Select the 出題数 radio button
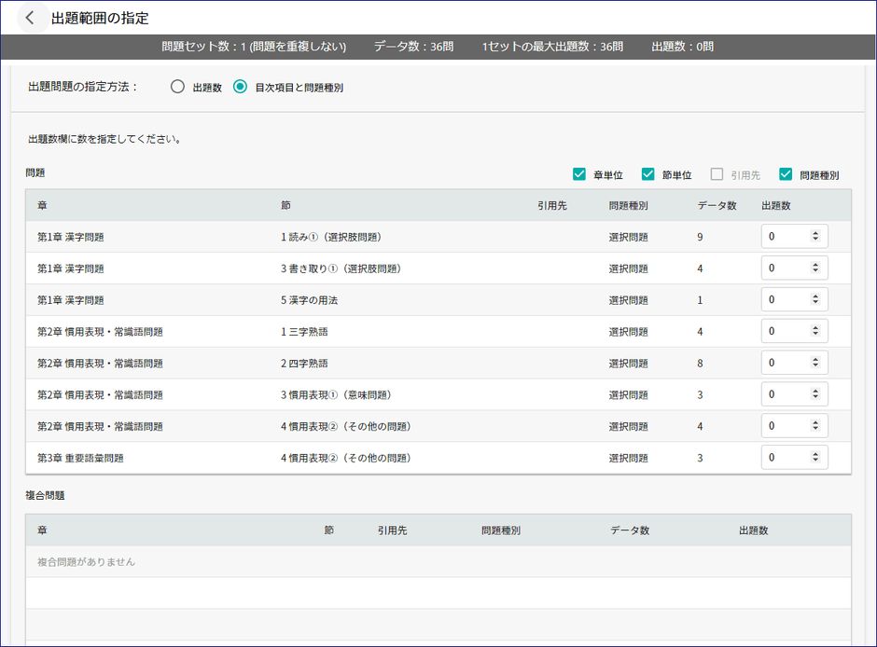This screenshot has height=647, width=877. coord(177,87)
